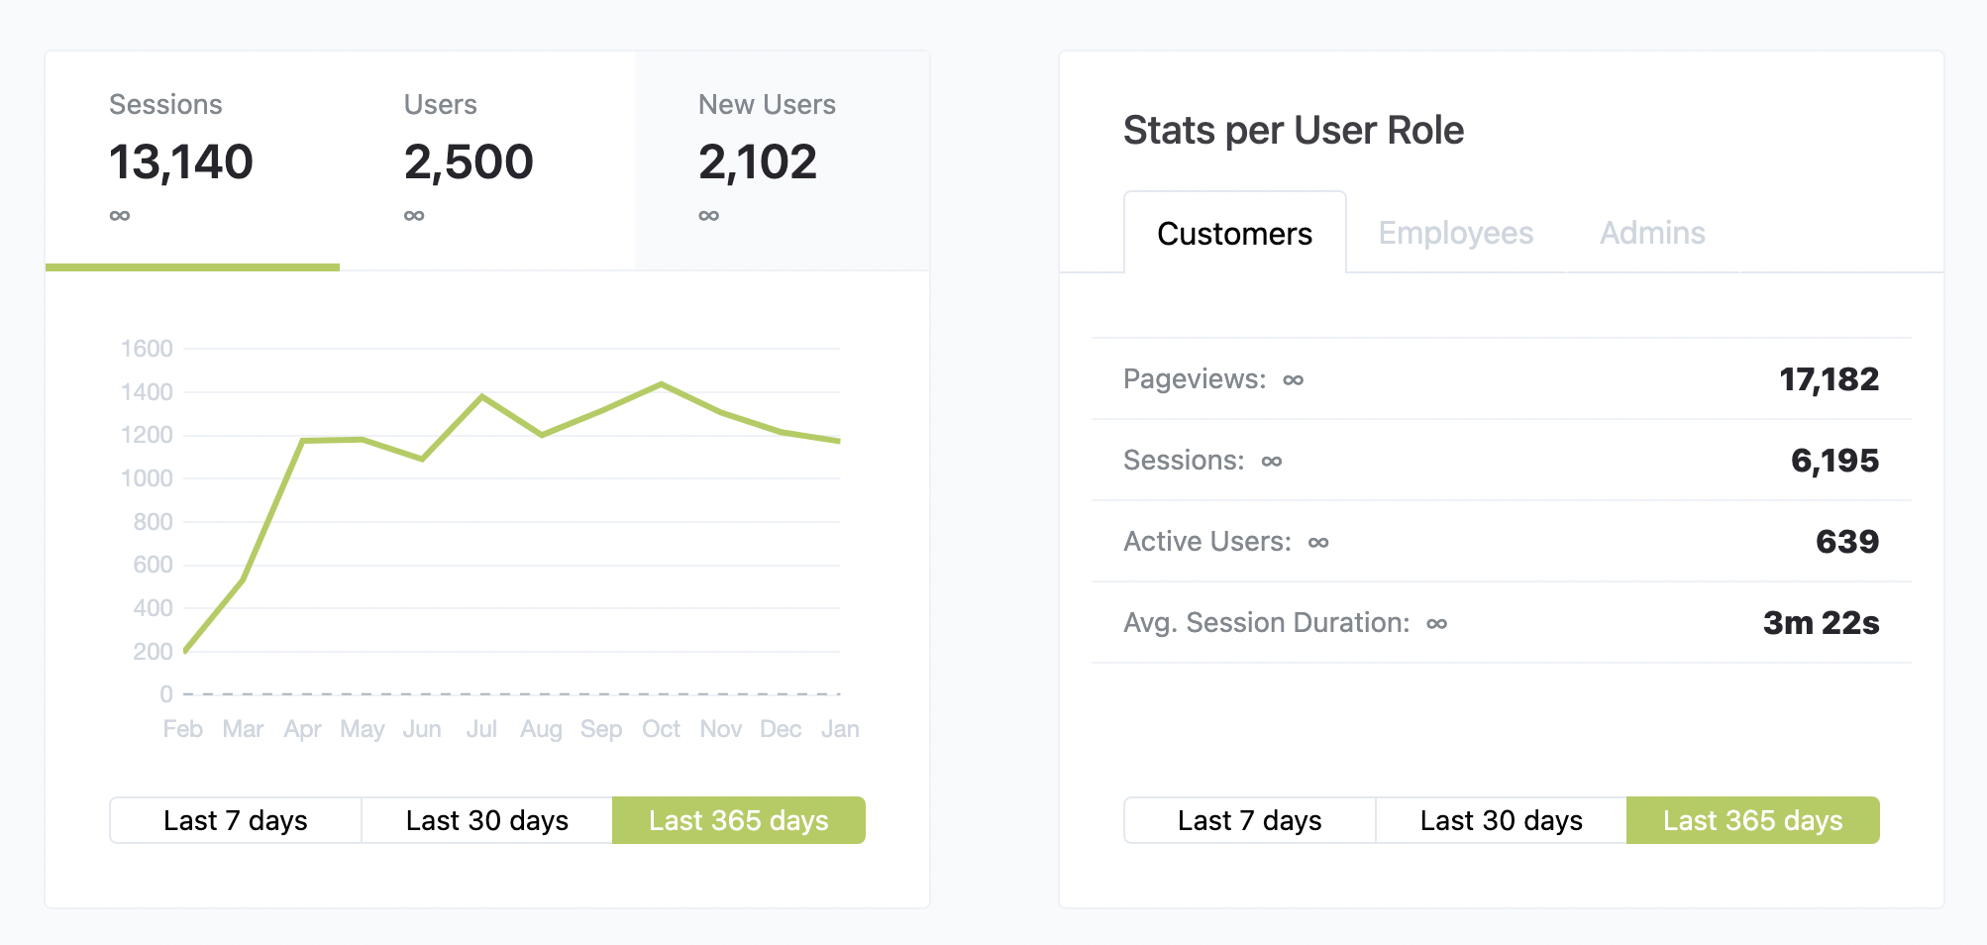Click the infinity icon under Users total

click(x=414, y=216)
